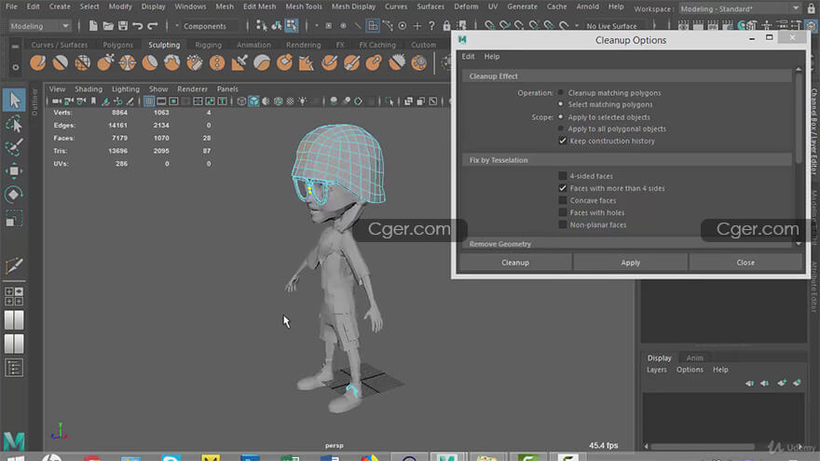The width and height of the screenshot is (820, 461).
Task: Select the Wax sculpting tool
Action: tap(262, 62)
